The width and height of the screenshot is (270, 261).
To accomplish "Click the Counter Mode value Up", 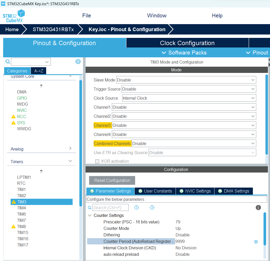I will [x=178, y=228].
